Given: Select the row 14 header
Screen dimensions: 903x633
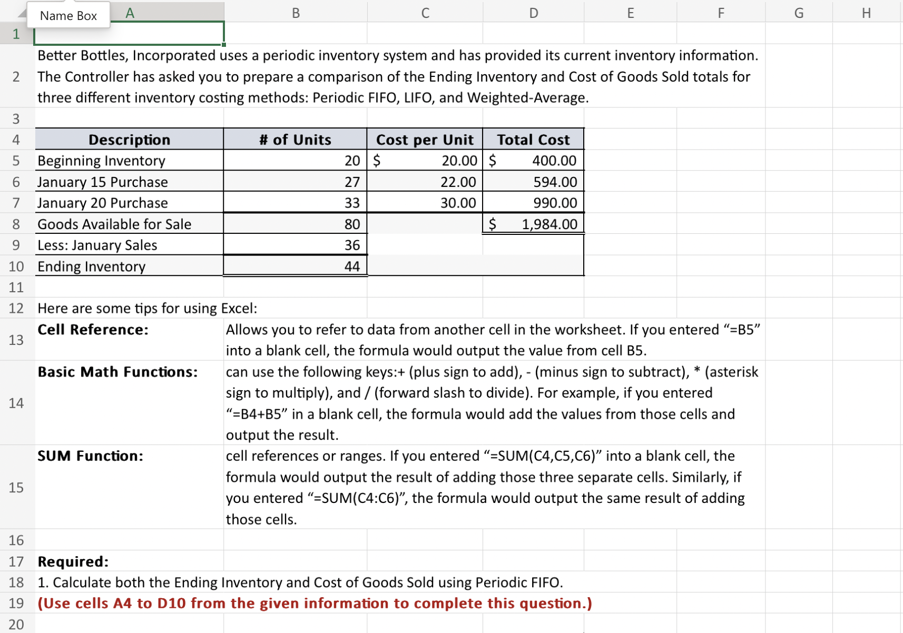Looking at the screenshot, I should pyautogui.click(x=16, y=403).
